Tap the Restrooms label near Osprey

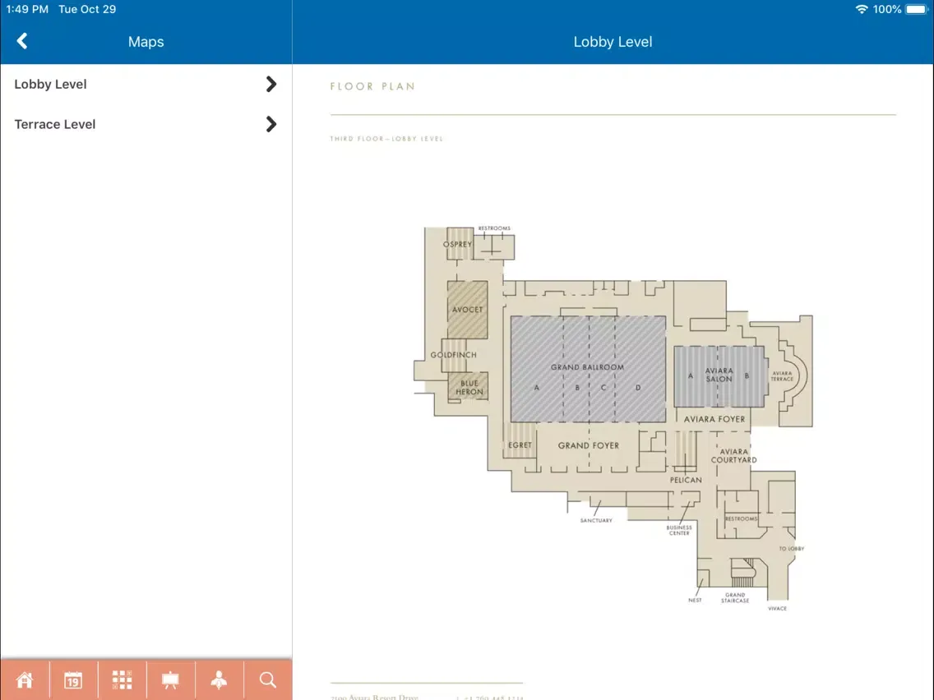494,228
